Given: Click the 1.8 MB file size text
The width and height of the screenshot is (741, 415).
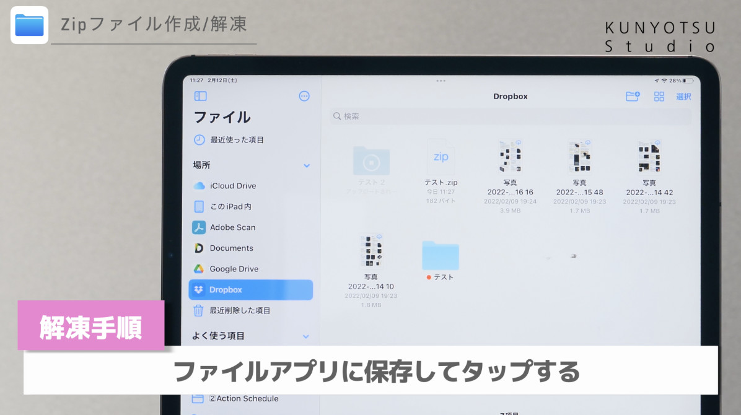Looking at the screenshot, I should (371, 305).
